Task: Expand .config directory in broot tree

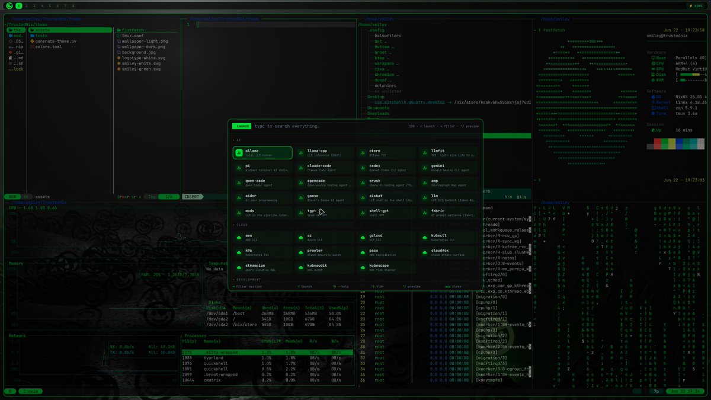Action: (377, 30)
